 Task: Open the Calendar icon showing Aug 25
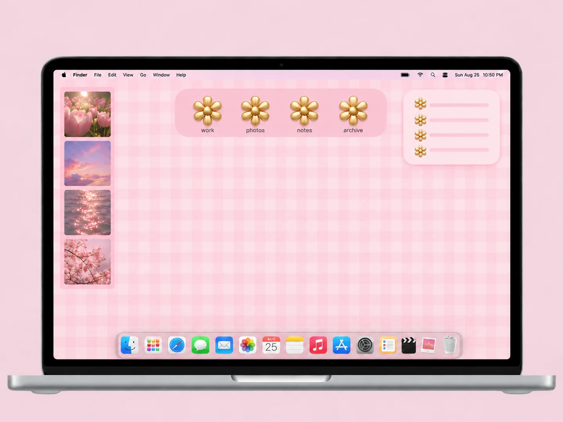[271, 345]
